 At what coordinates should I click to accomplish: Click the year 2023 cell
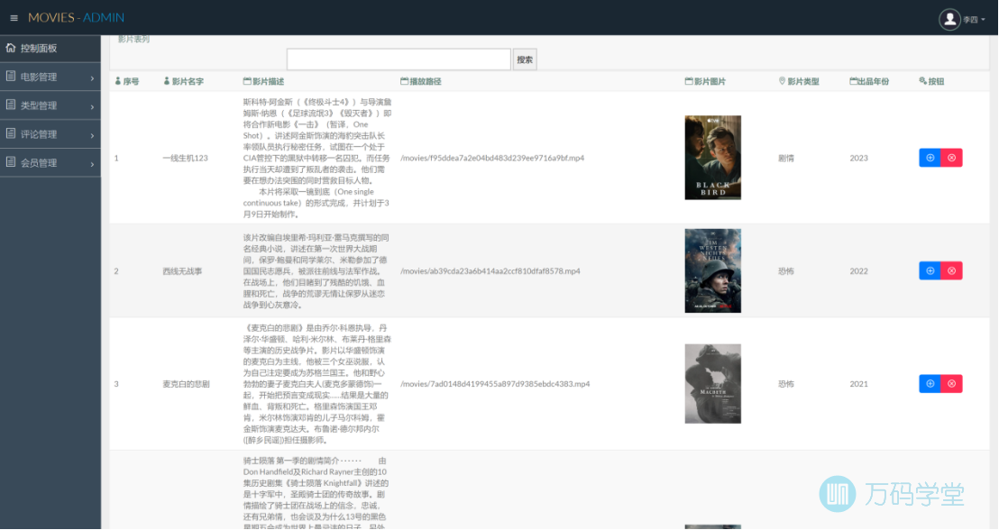(x=859, y=158)
